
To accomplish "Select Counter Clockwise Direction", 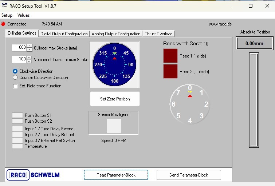I will (15, 77).
